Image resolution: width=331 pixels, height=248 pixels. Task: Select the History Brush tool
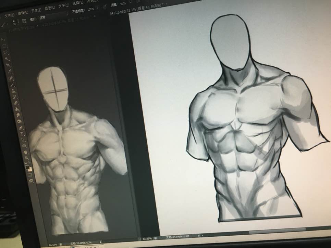tap(15, 97)
